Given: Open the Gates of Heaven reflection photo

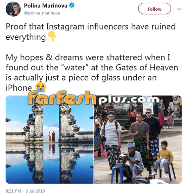Looking at the screenshot, I should (50, 140).
